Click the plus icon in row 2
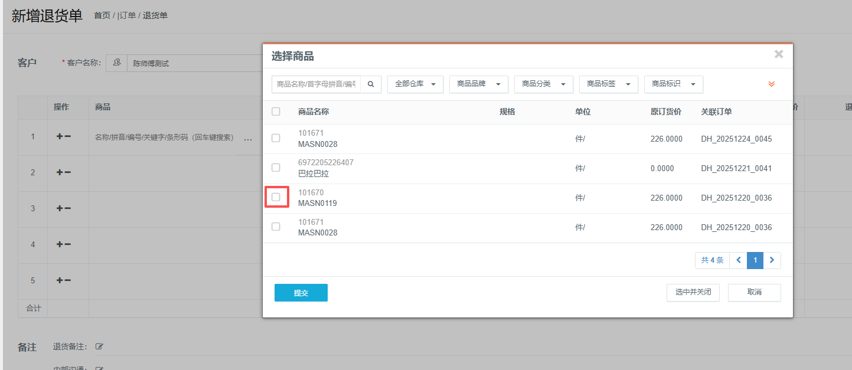 (60, 172)
